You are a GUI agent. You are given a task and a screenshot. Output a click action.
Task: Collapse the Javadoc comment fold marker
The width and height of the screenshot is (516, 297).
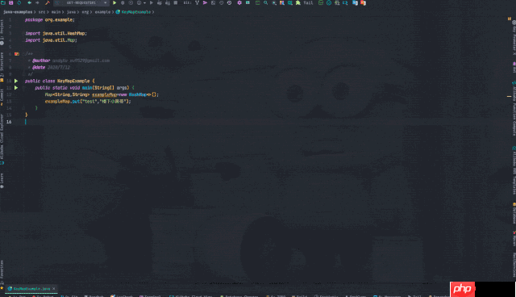click(23, 54)
